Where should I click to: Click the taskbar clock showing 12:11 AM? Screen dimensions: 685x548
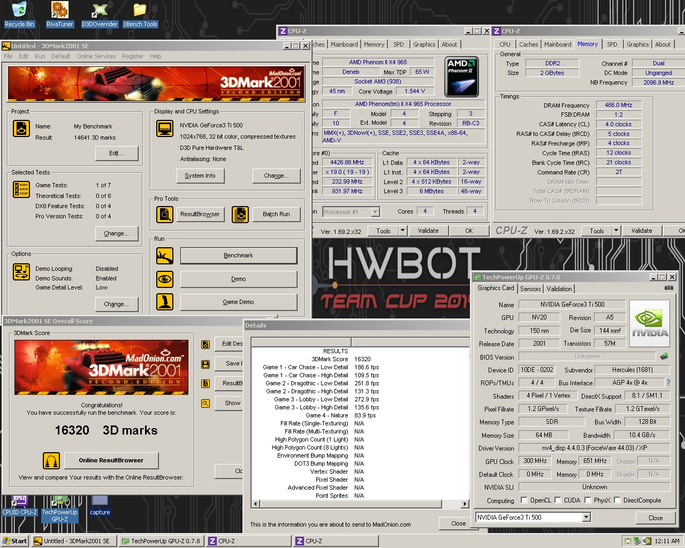point(667,541)
